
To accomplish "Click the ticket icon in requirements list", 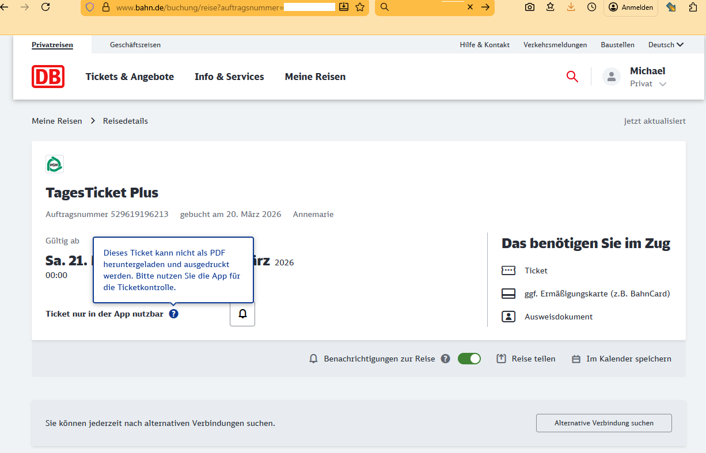I will 508,271.
